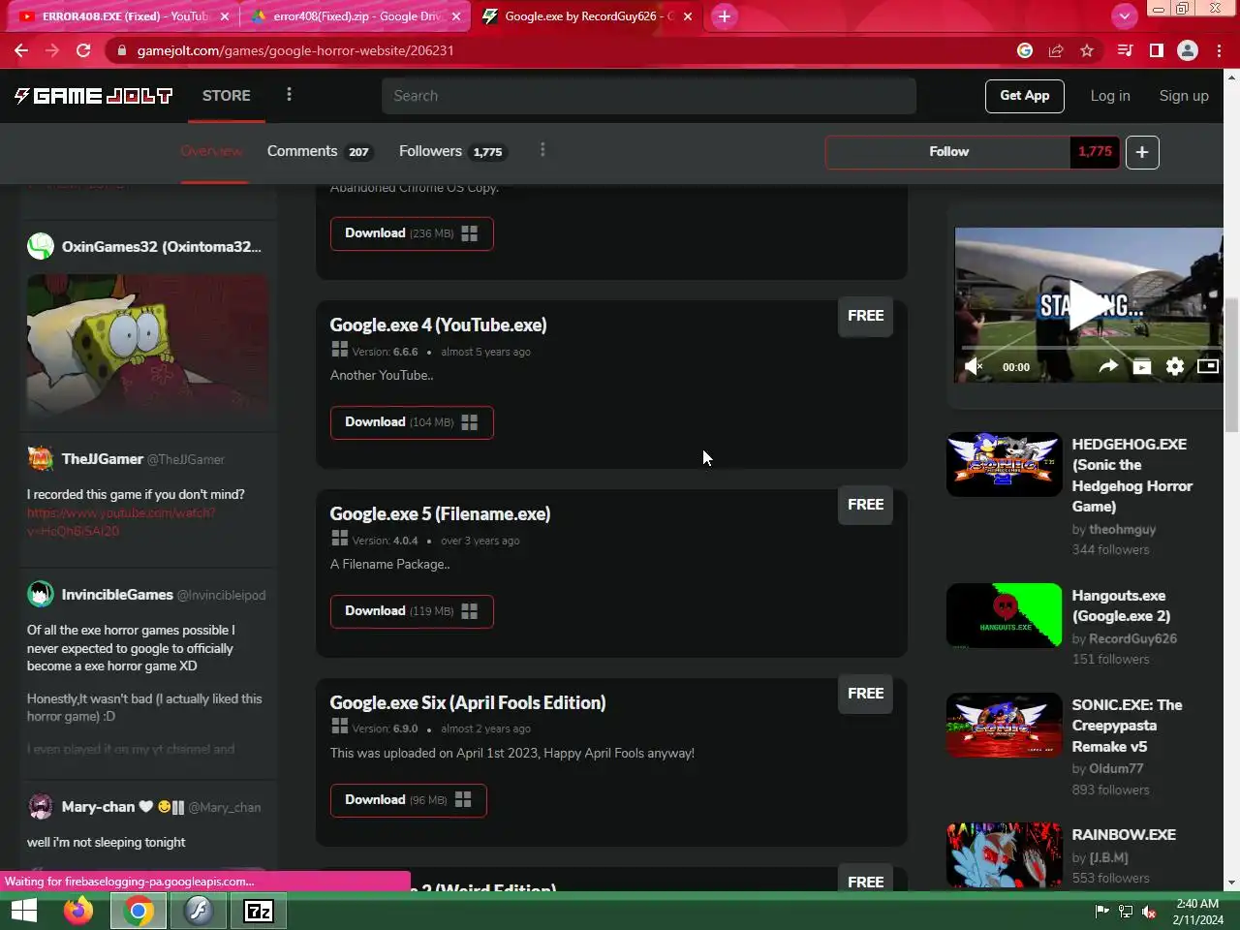1240x930 pixels.
Task: Toggle picture-in-picture on the video
Action: [x=1207, y=366]
